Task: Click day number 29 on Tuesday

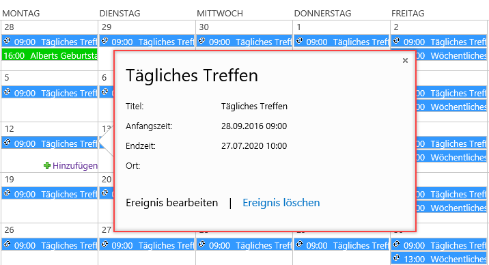Action: [107, 27]
